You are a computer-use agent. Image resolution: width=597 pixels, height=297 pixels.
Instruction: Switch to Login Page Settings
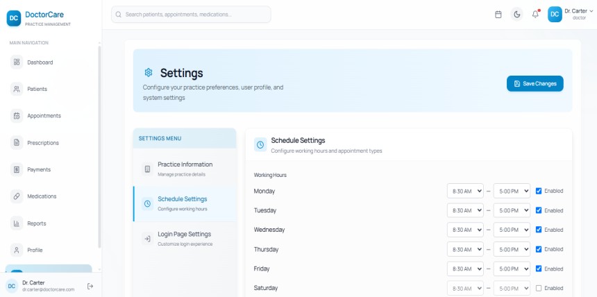point(184,238)
